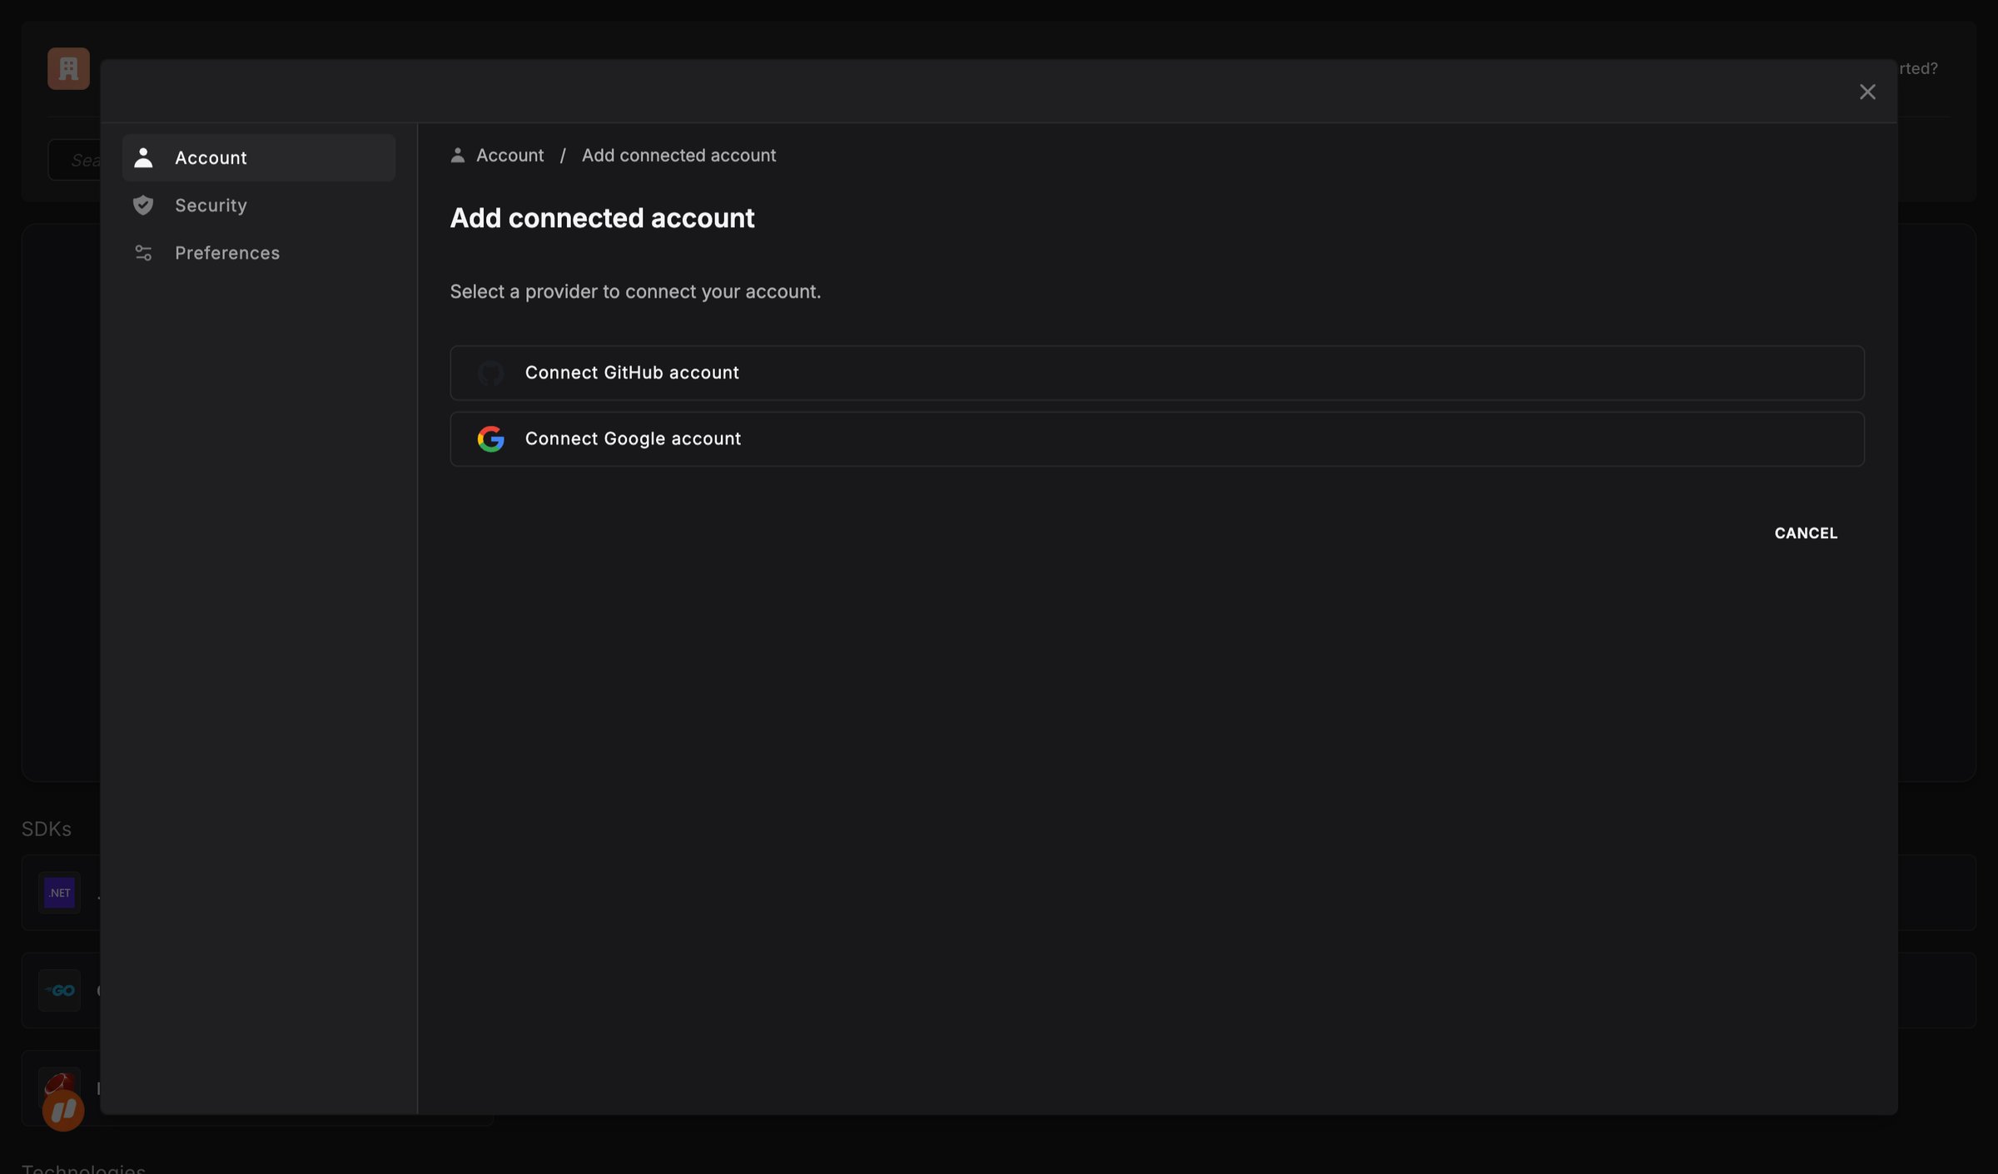Click the Account person icon in sidebar

point(143,157)
